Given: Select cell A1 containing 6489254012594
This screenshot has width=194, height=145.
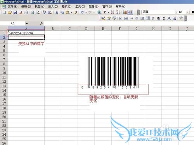Looking at the screenshot, I should coord(26,33).
